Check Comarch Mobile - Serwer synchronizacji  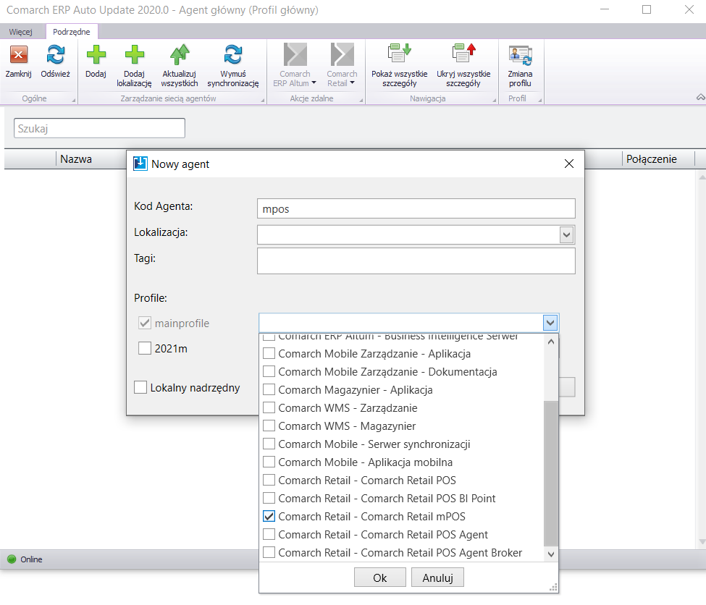269,444
